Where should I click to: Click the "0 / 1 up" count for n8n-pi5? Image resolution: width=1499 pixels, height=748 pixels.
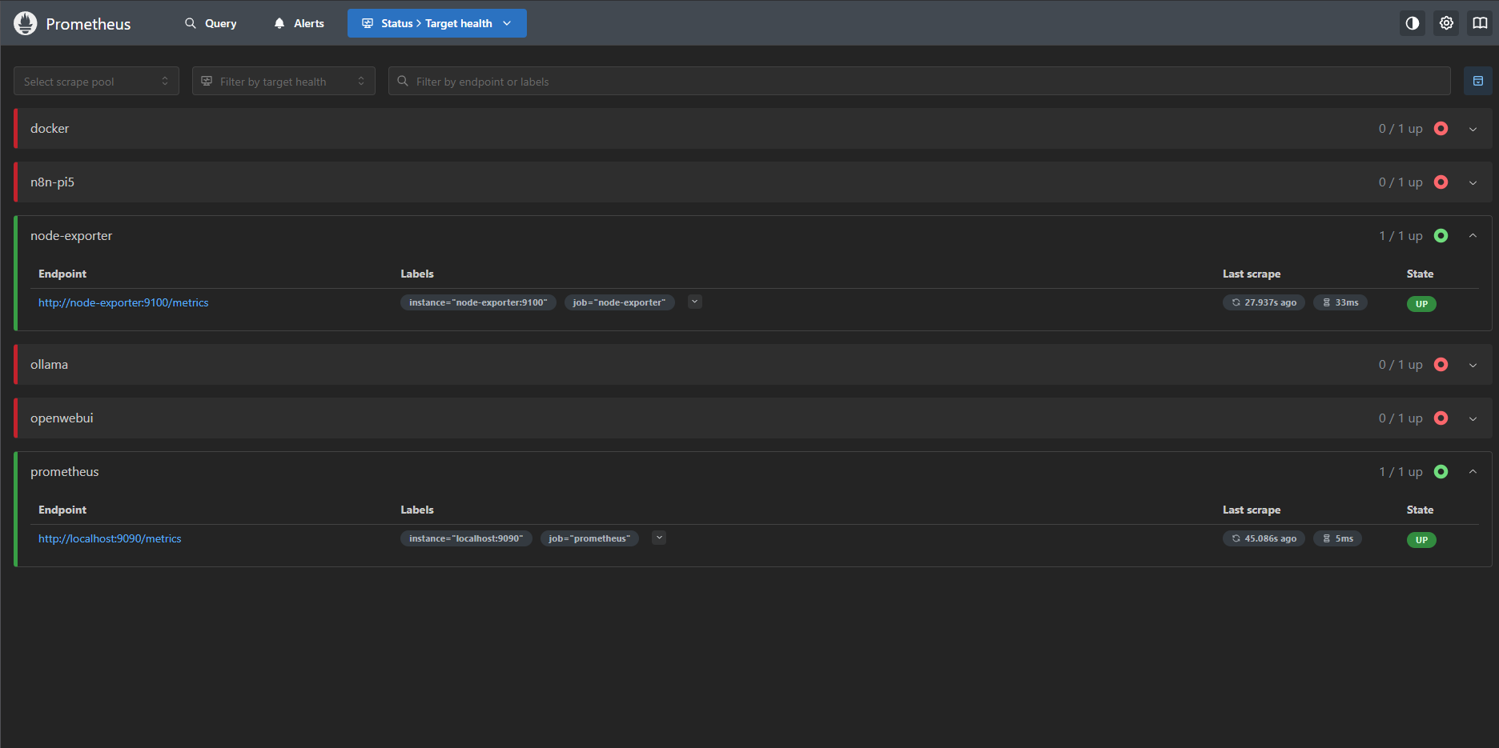coord(1401,182)
